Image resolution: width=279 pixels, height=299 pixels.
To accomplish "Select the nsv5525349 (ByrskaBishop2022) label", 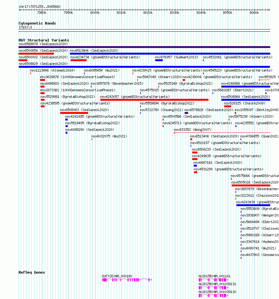I will [x=185, y=83].
